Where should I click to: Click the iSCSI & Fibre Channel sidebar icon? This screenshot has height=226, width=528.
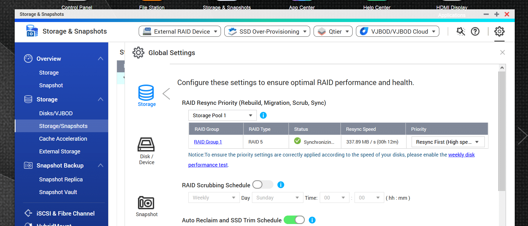click(x=28, y=213)
